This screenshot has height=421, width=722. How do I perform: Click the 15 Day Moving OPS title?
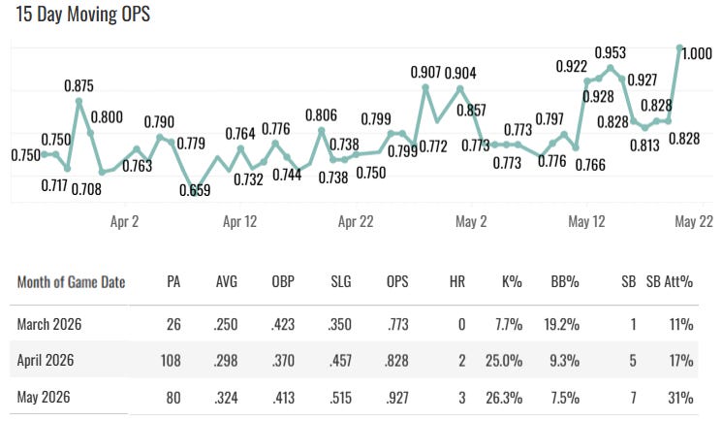tap(83, 14)
